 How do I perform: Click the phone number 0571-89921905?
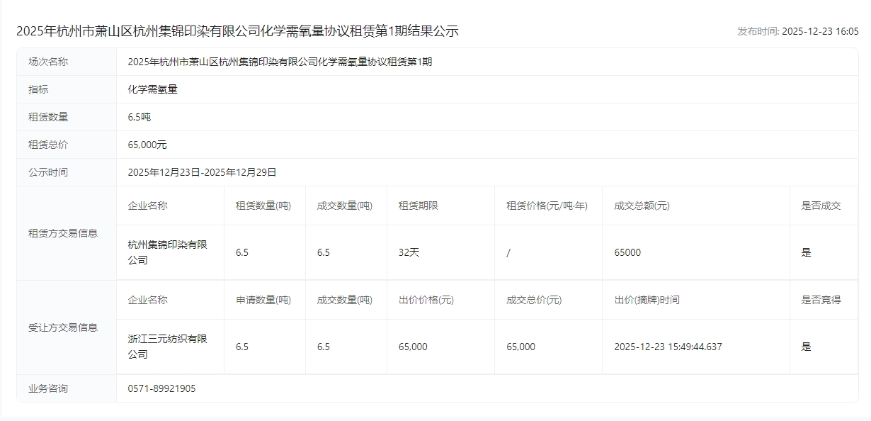point(161,388)
